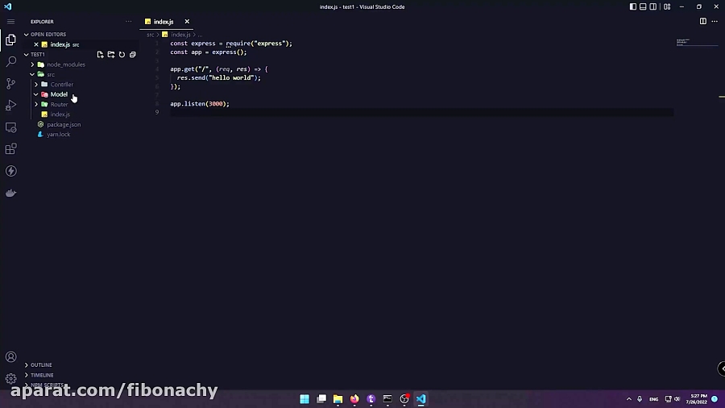Open the Run and Debug view
The image size is (725, 408).
11,106
